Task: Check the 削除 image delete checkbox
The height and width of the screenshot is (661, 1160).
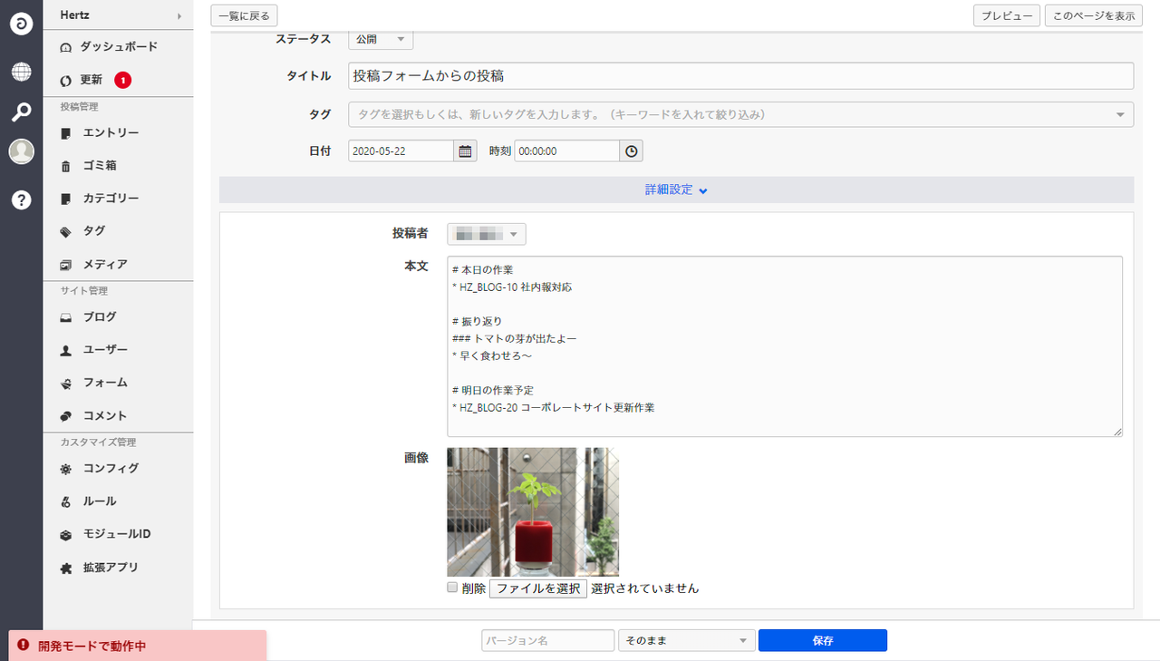Action: point(453,588)
